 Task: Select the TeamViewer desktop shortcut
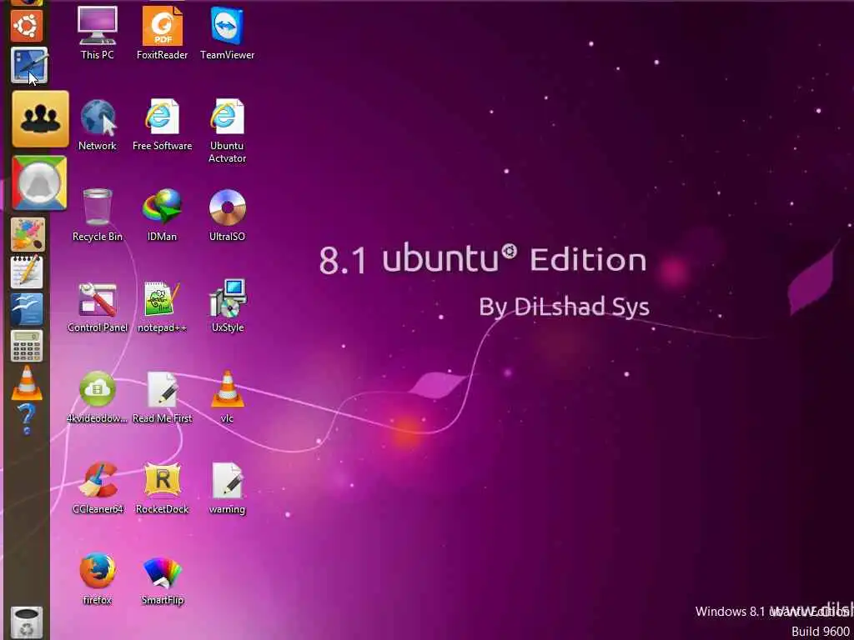[227, 32]
